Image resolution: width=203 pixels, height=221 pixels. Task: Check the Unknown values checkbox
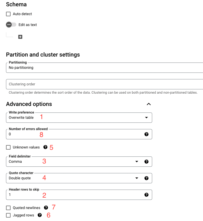(x=8, y=147)
